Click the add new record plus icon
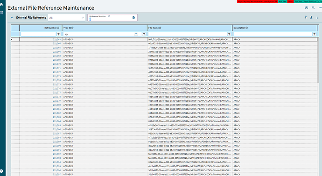 307,8
